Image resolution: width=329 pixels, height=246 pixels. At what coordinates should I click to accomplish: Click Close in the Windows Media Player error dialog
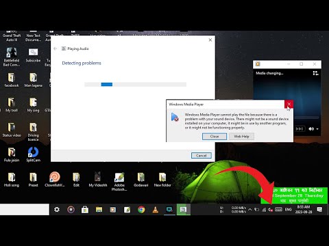[x=215, y=137]
